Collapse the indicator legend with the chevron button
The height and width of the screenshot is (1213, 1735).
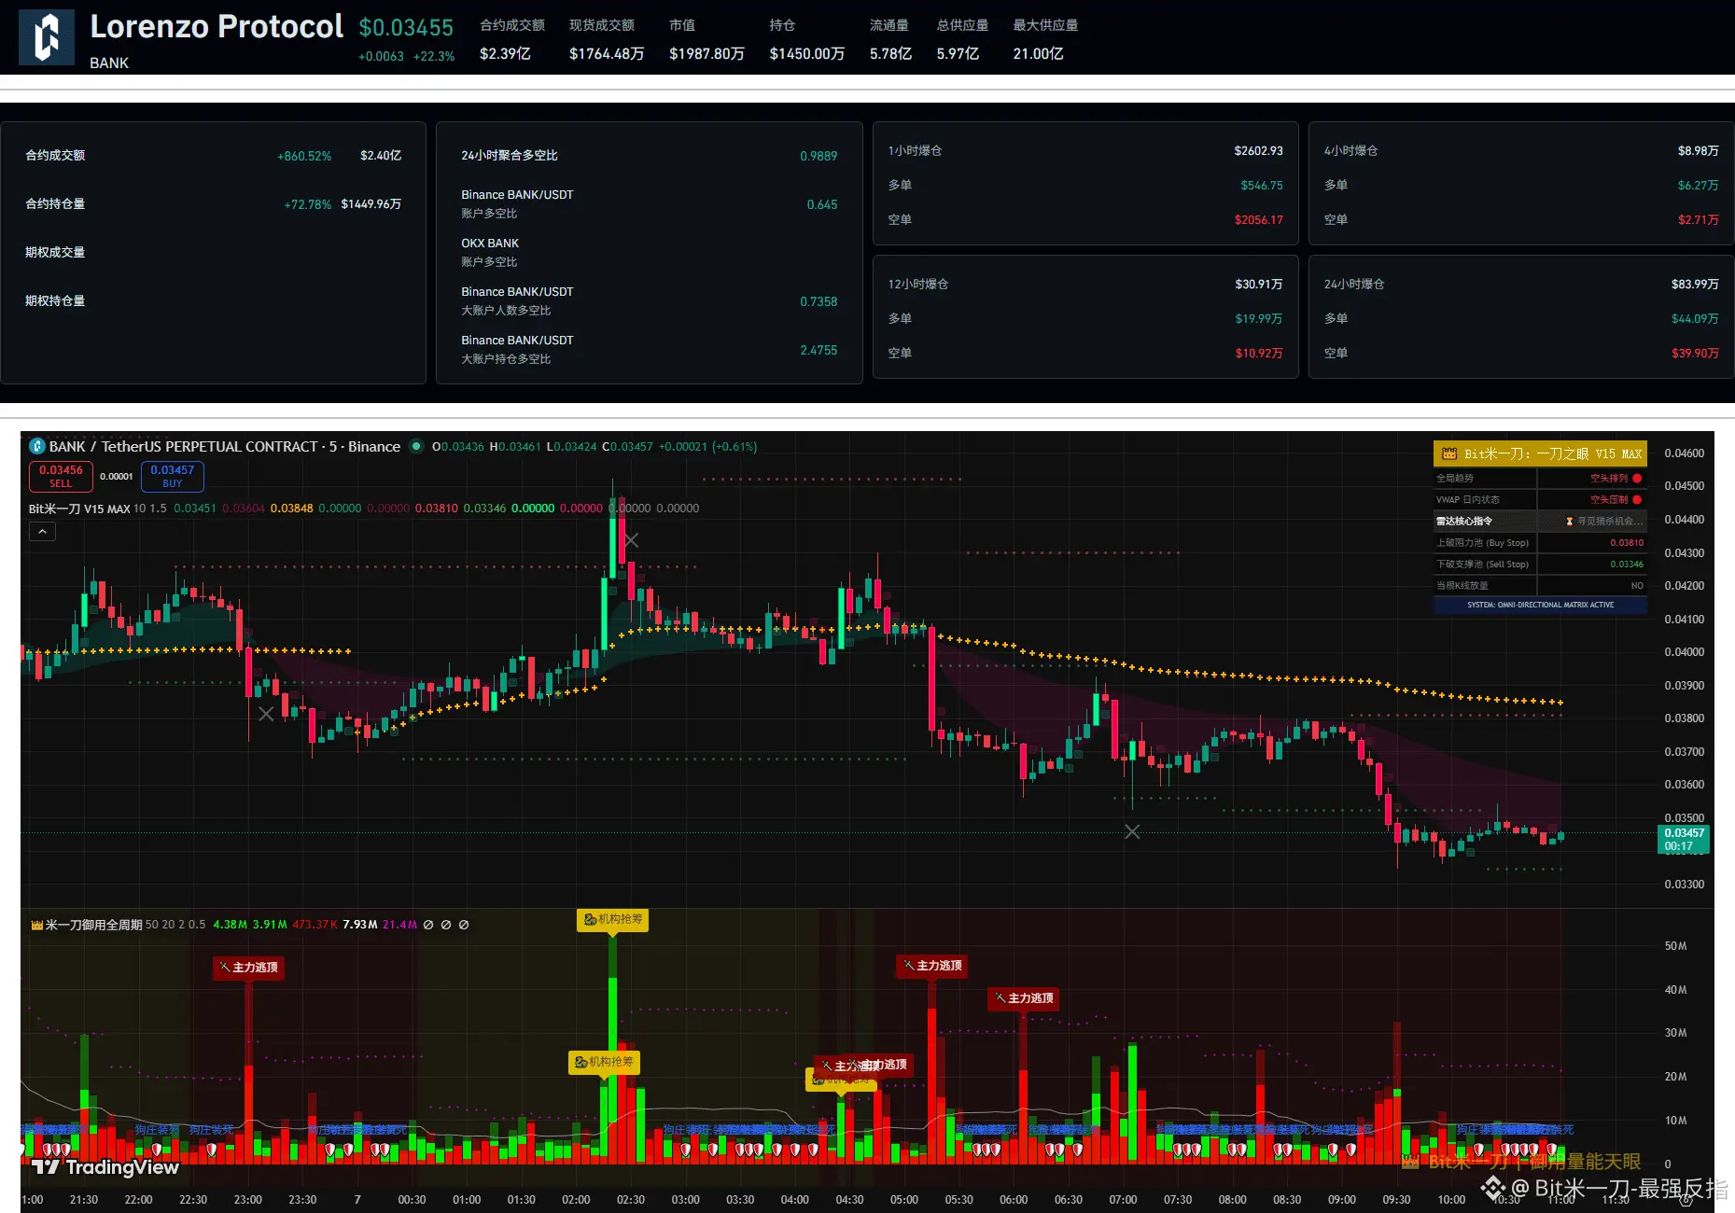(43, 532)
